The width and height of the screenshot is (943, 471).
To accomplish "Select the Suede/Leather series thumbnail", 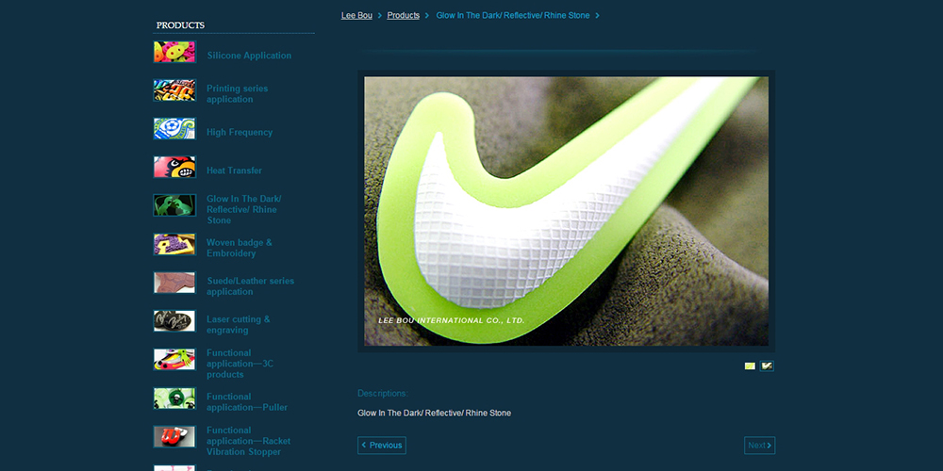I will point(174,283).
